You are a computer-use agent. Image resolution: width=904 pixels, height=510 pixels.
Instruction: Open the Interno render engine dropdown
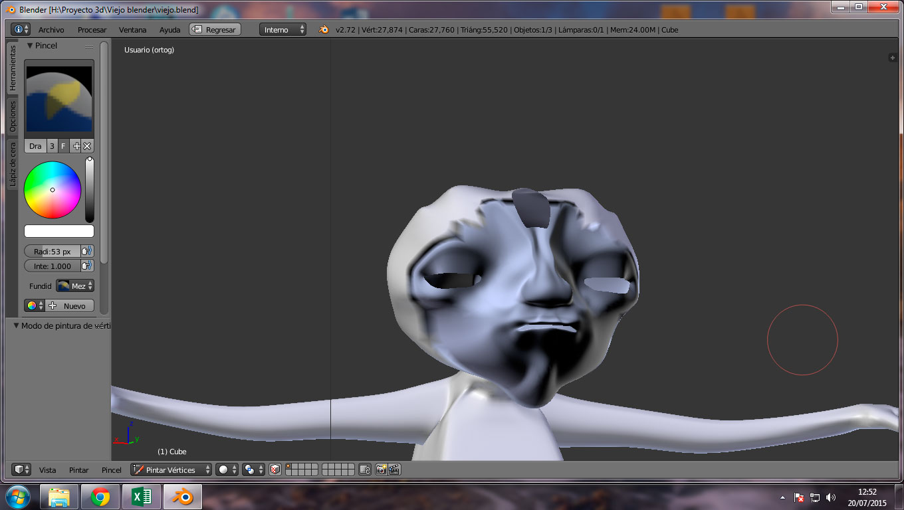tap(282, 30)
